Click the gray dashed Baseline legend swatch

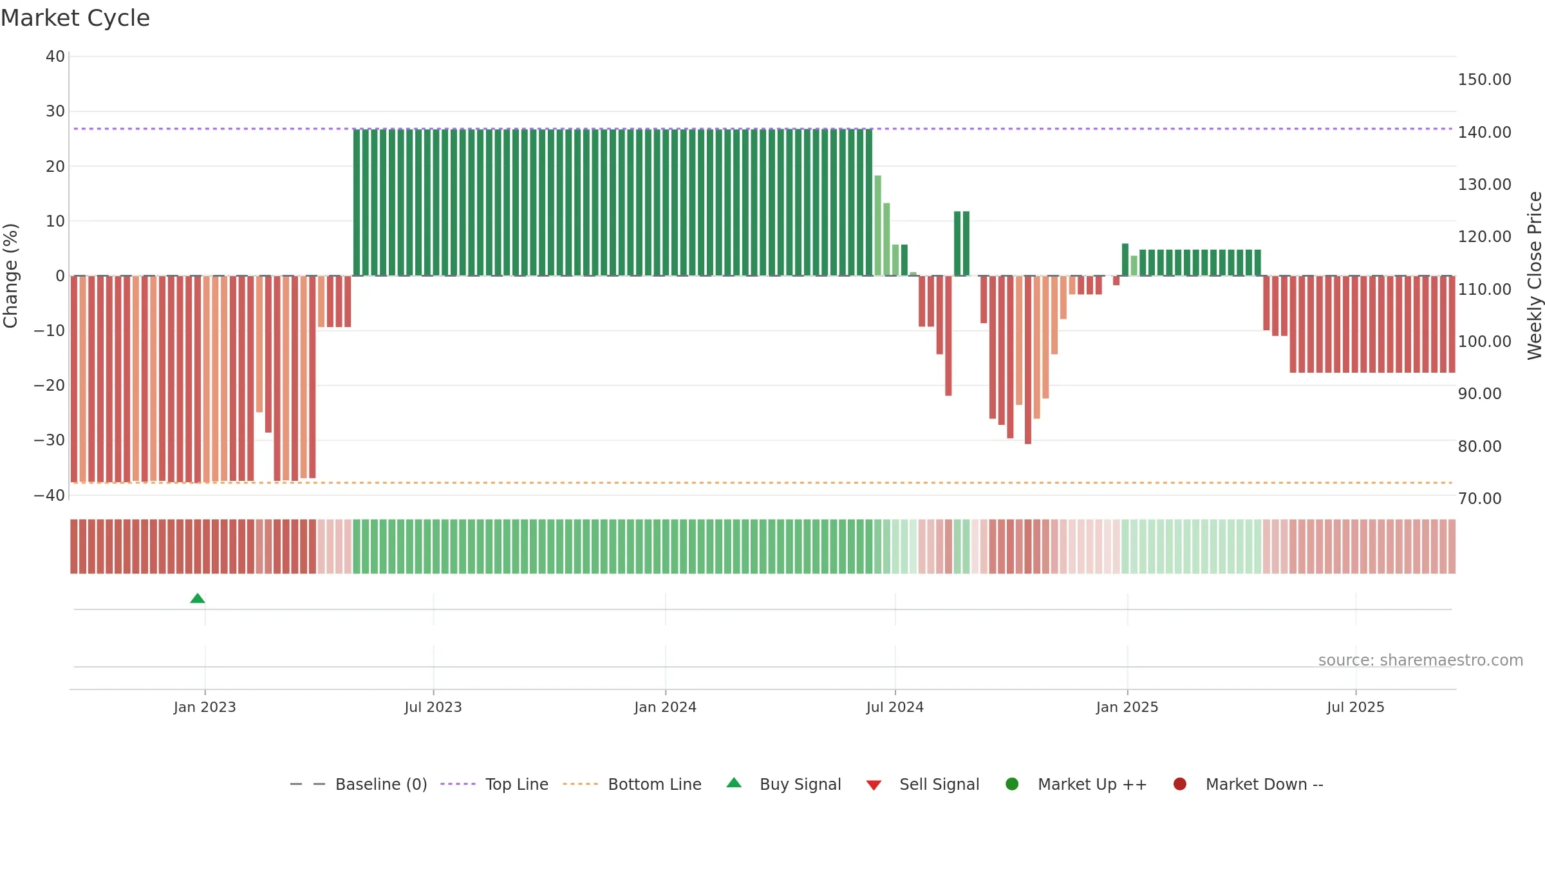point(308,784)
